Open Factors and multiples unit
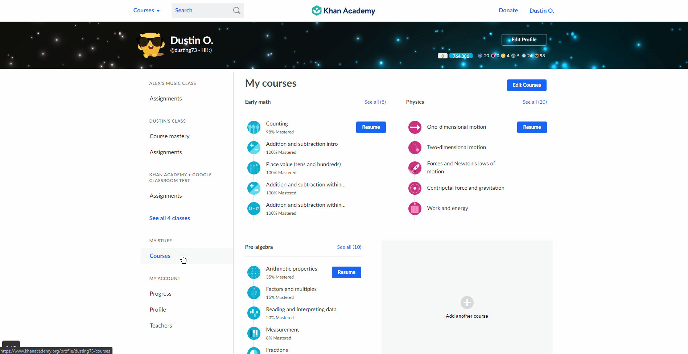Viewport: 688px width, 354px height. tap(291, 289)
